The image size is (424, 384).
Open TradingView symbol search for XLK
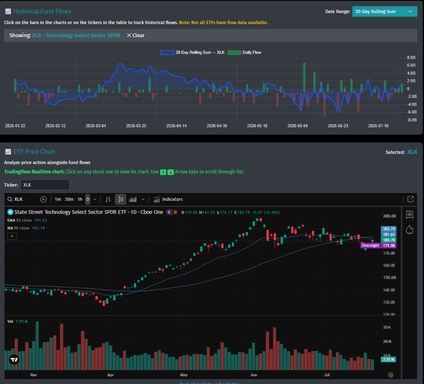[15, 200]
